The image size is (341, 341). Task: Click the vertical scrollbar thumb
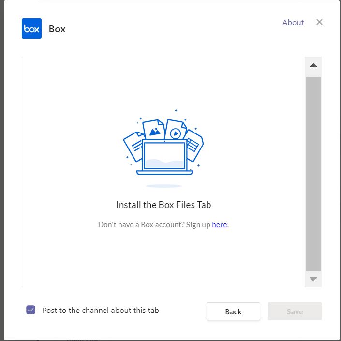point(313,174)
